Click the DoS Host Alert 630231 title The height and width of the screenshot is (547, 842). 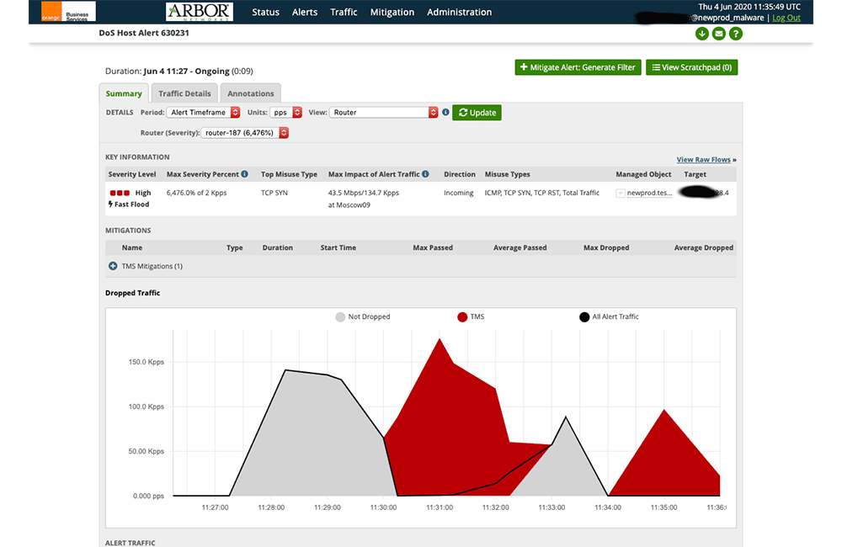(144, 33)
